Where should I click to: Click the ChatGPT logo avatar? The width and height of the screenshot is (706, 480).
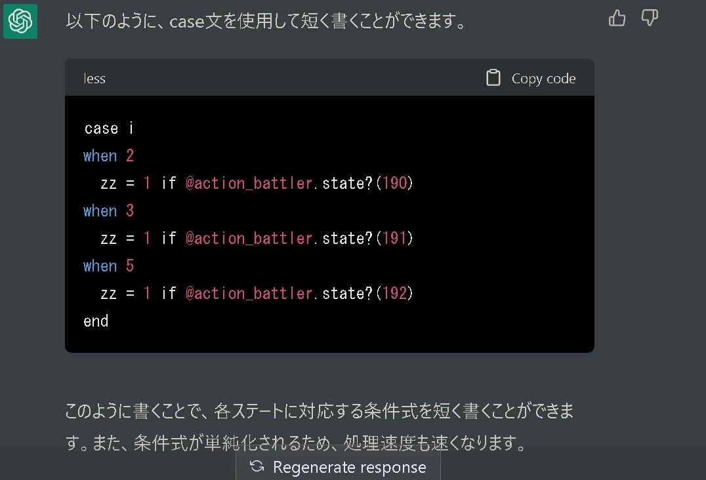point(20,22)
